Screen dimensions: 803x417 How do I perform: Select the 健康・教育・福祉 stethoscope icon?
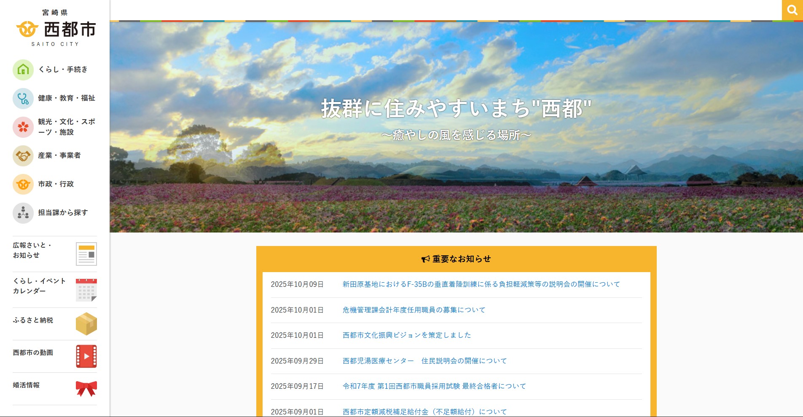pos(23,98)
